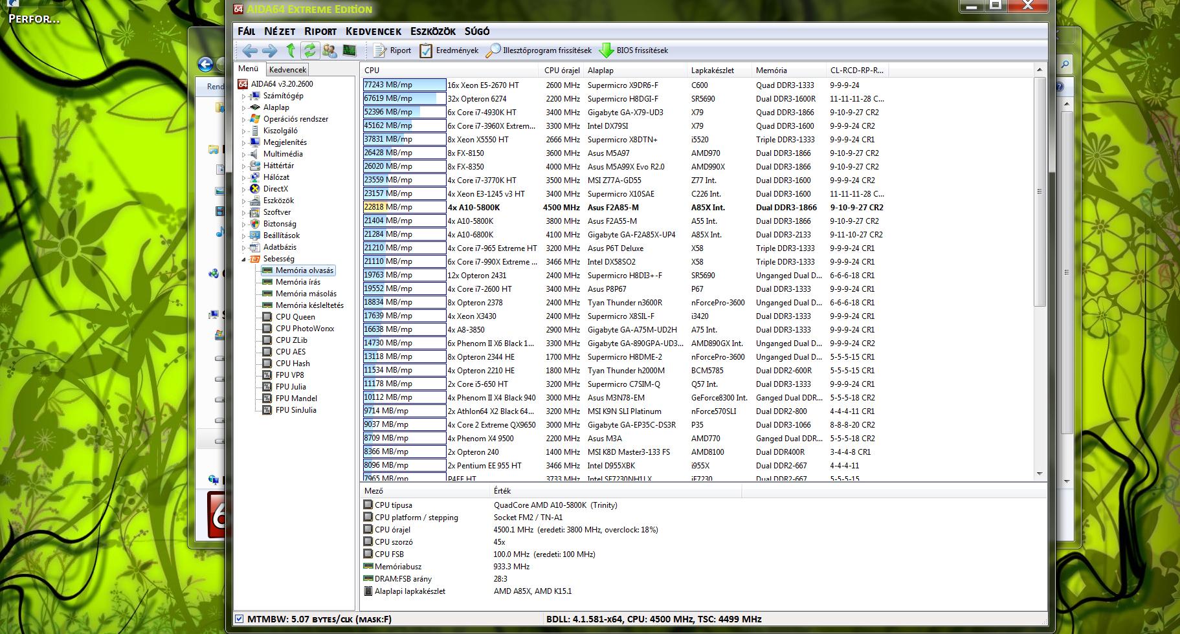Open the Súgó menu
The image size is (1180, 634).
point(477,31)
